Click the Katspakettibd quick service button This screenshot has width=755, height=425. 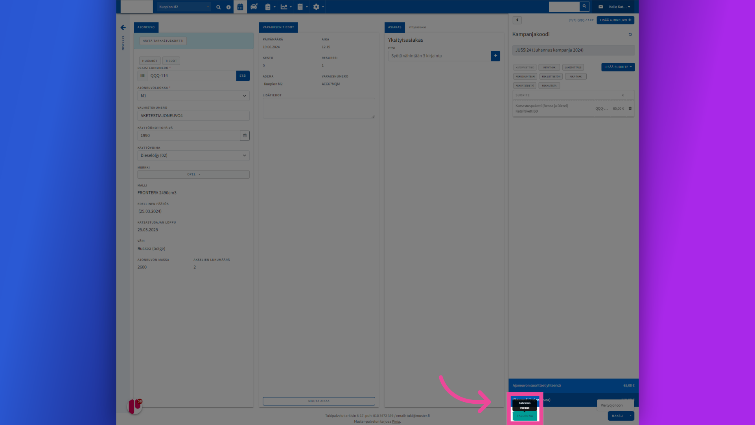pos(525,68)
